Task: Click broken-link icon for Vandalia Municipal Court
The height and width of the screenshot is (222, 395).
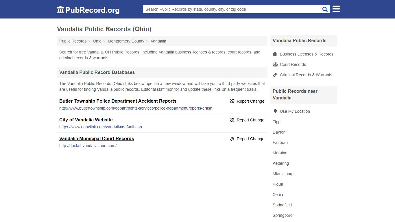Action: point(232,139)
